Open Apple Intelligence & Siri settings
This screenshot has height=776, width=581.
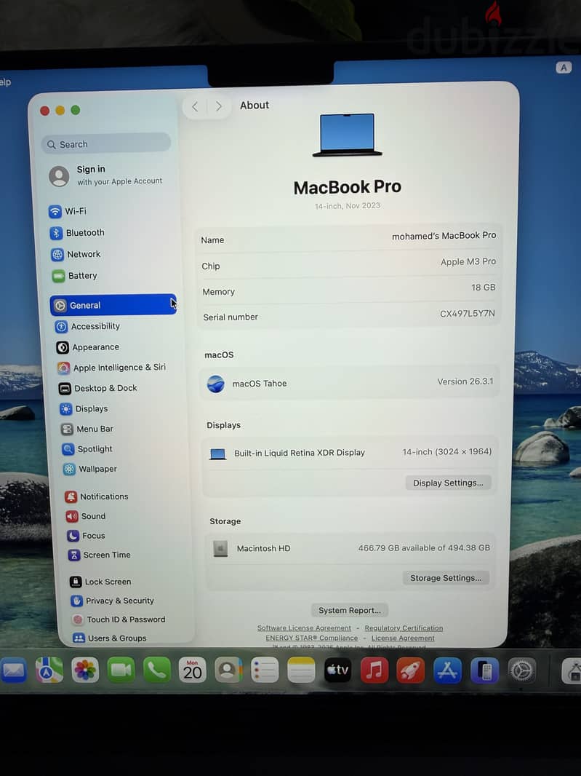[x=112, y=368]
